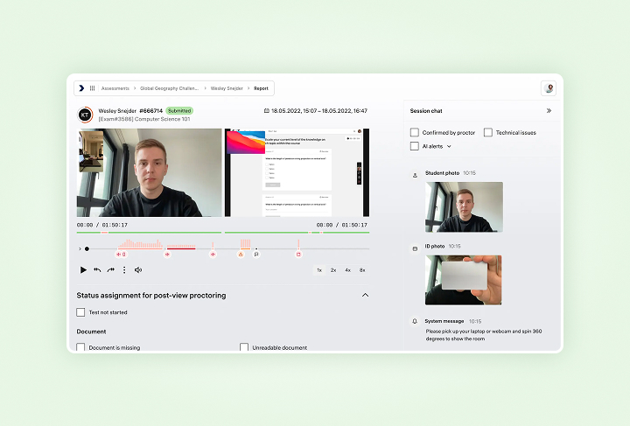
Task: Click the calendar icon beside session dates
Action: click(266, 111)
